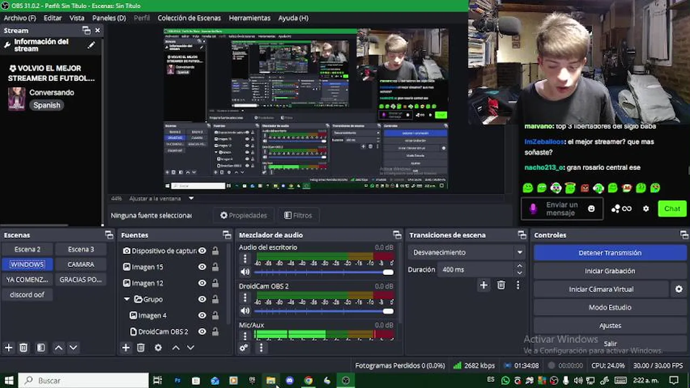
Task: Open Audio del escritorio options dots
Action: [245, 259]
